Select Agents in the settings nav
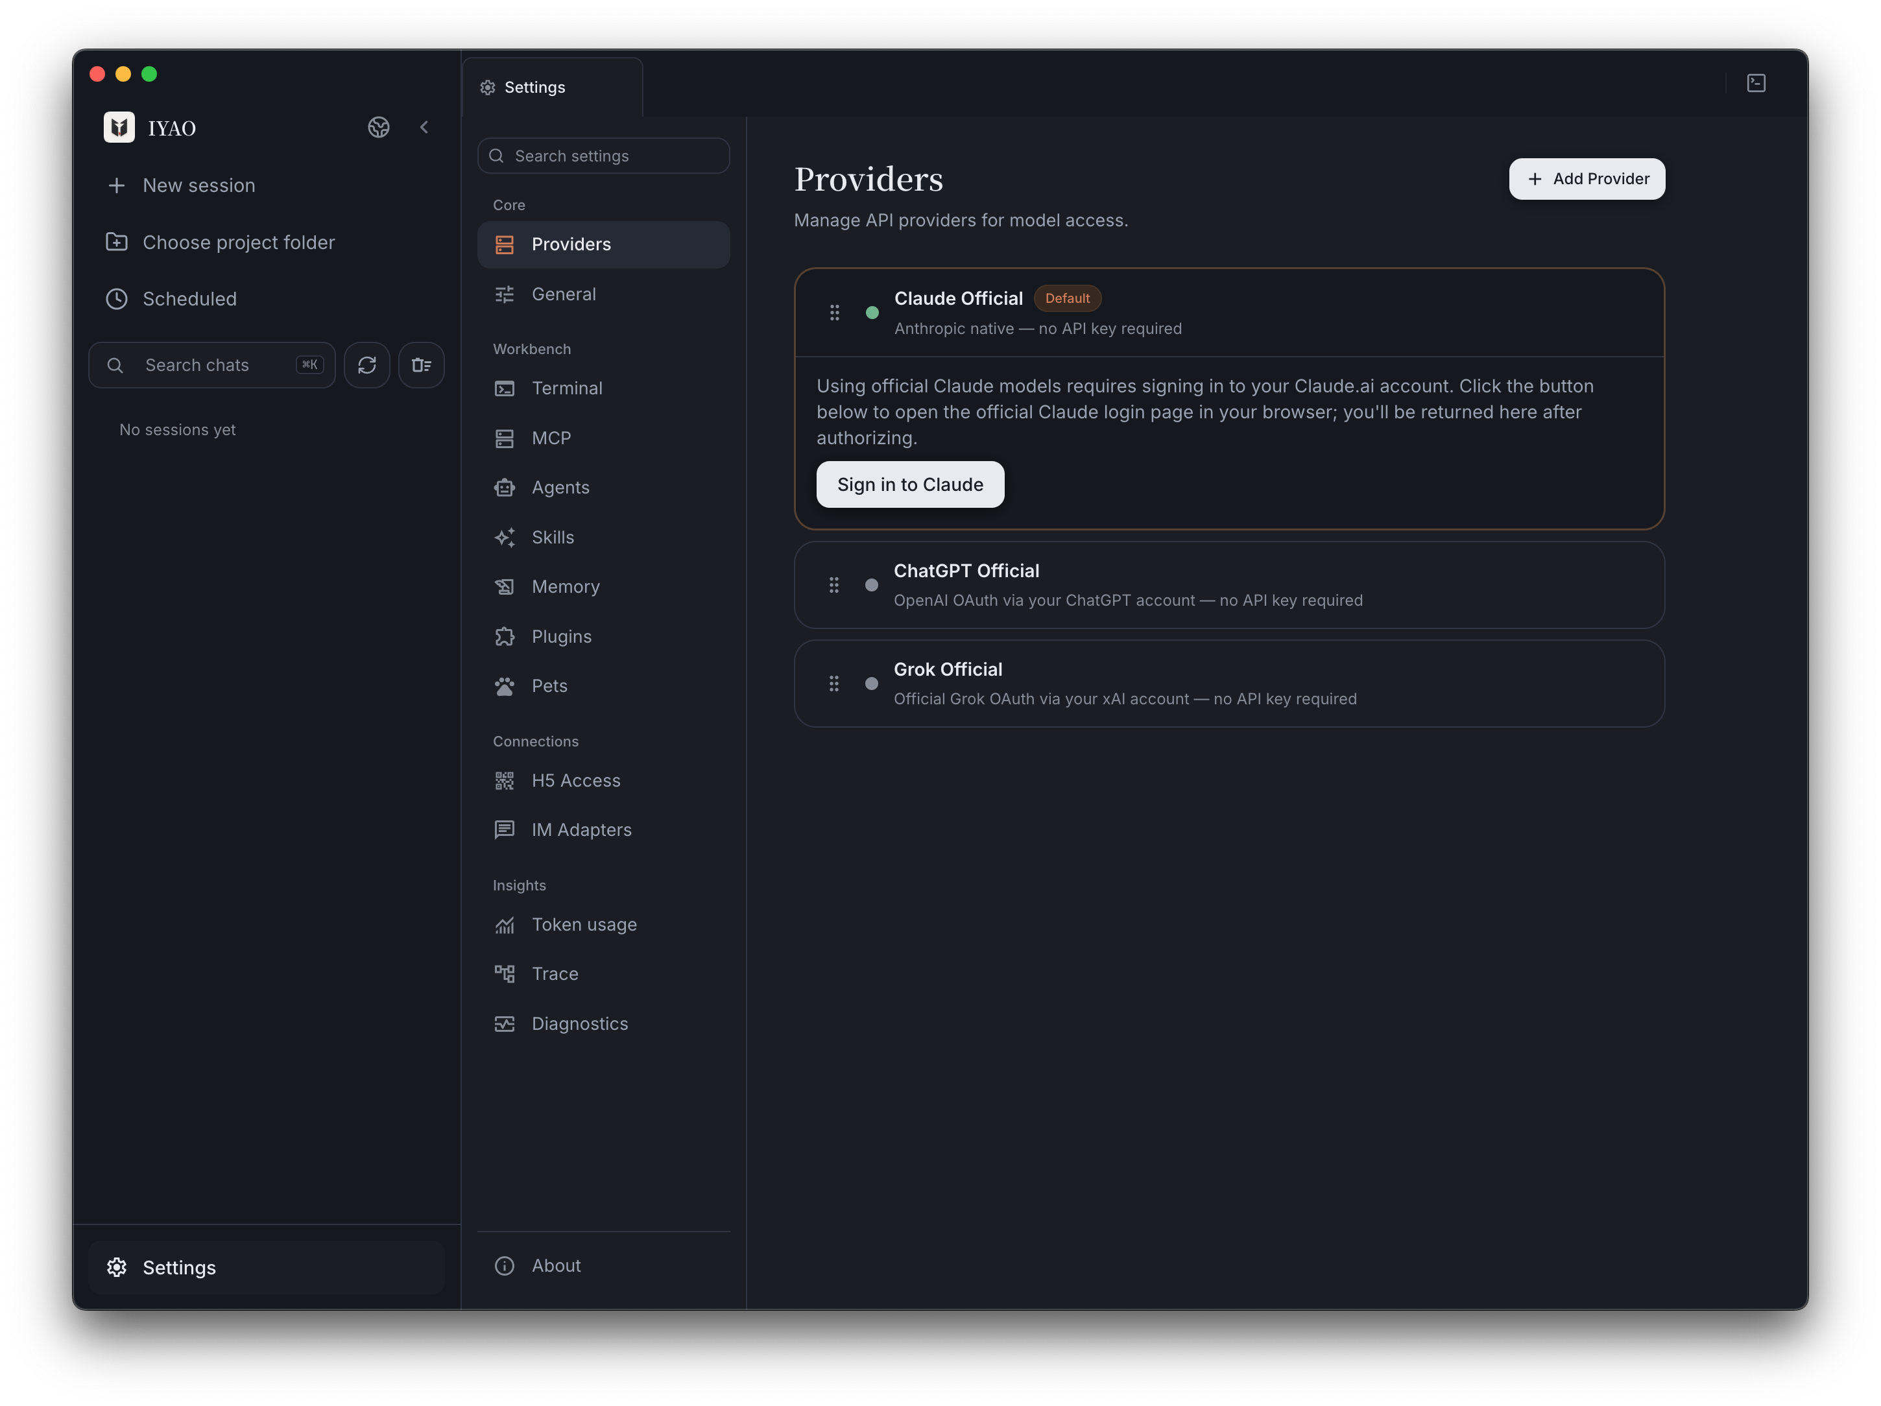The height and width of the screenshot is (1406, 1881). [x=604, y=488]
